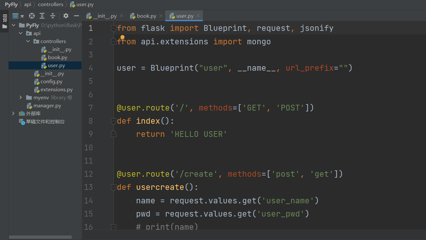This screenshot has height=240, width=426.
Task: Click the fold marker on line 16
Action: point(113,227)
